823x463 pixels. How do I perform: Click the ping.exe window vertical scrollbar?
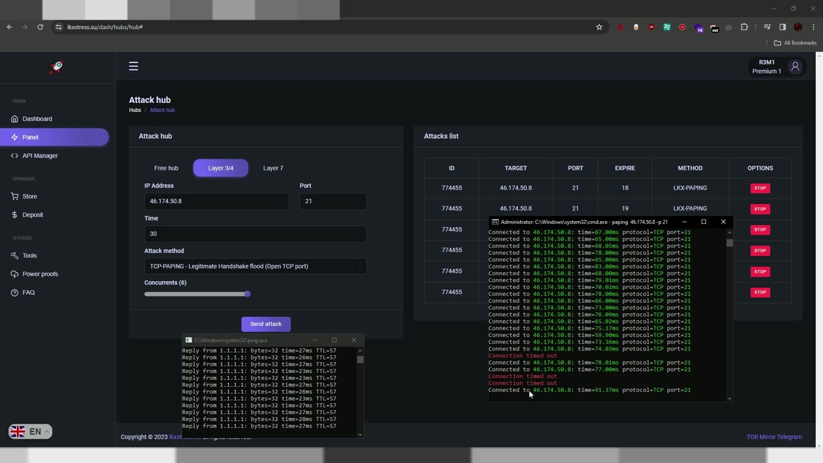[x=360, y=392]
